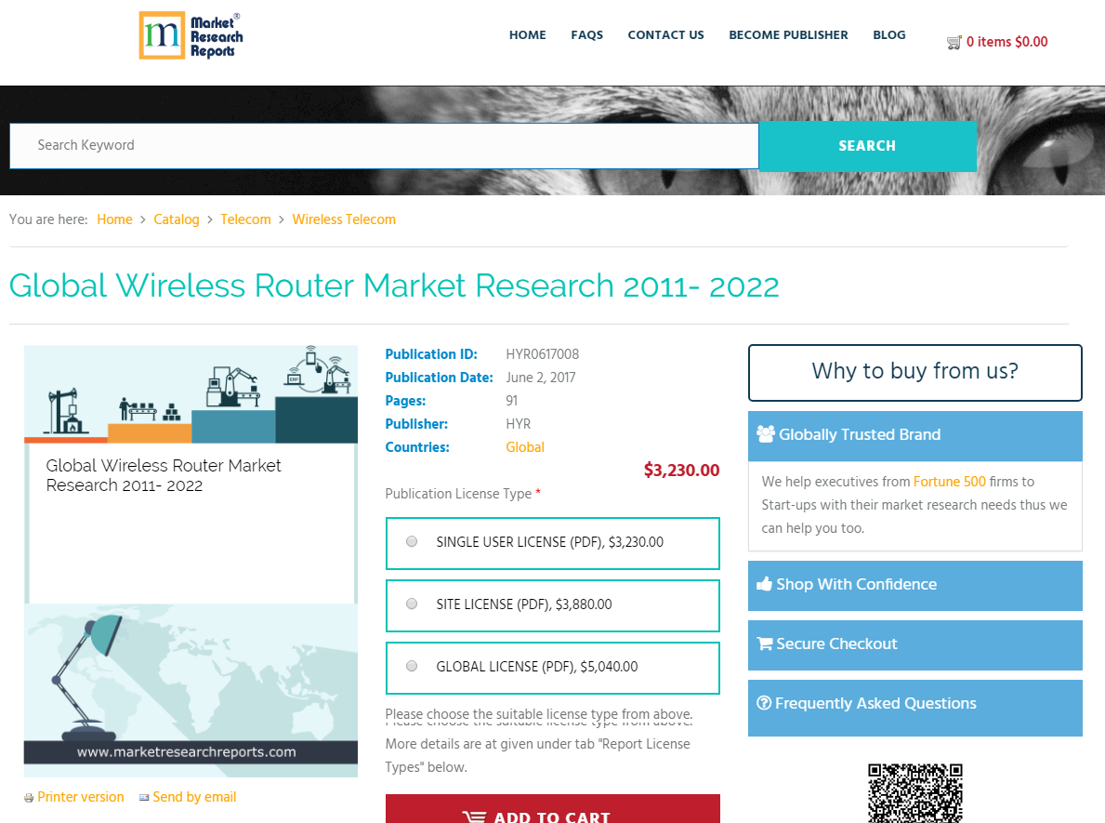Open the BLOG menu item
Viewport: 1105px width, 823px height.
[x=889, y=34]
